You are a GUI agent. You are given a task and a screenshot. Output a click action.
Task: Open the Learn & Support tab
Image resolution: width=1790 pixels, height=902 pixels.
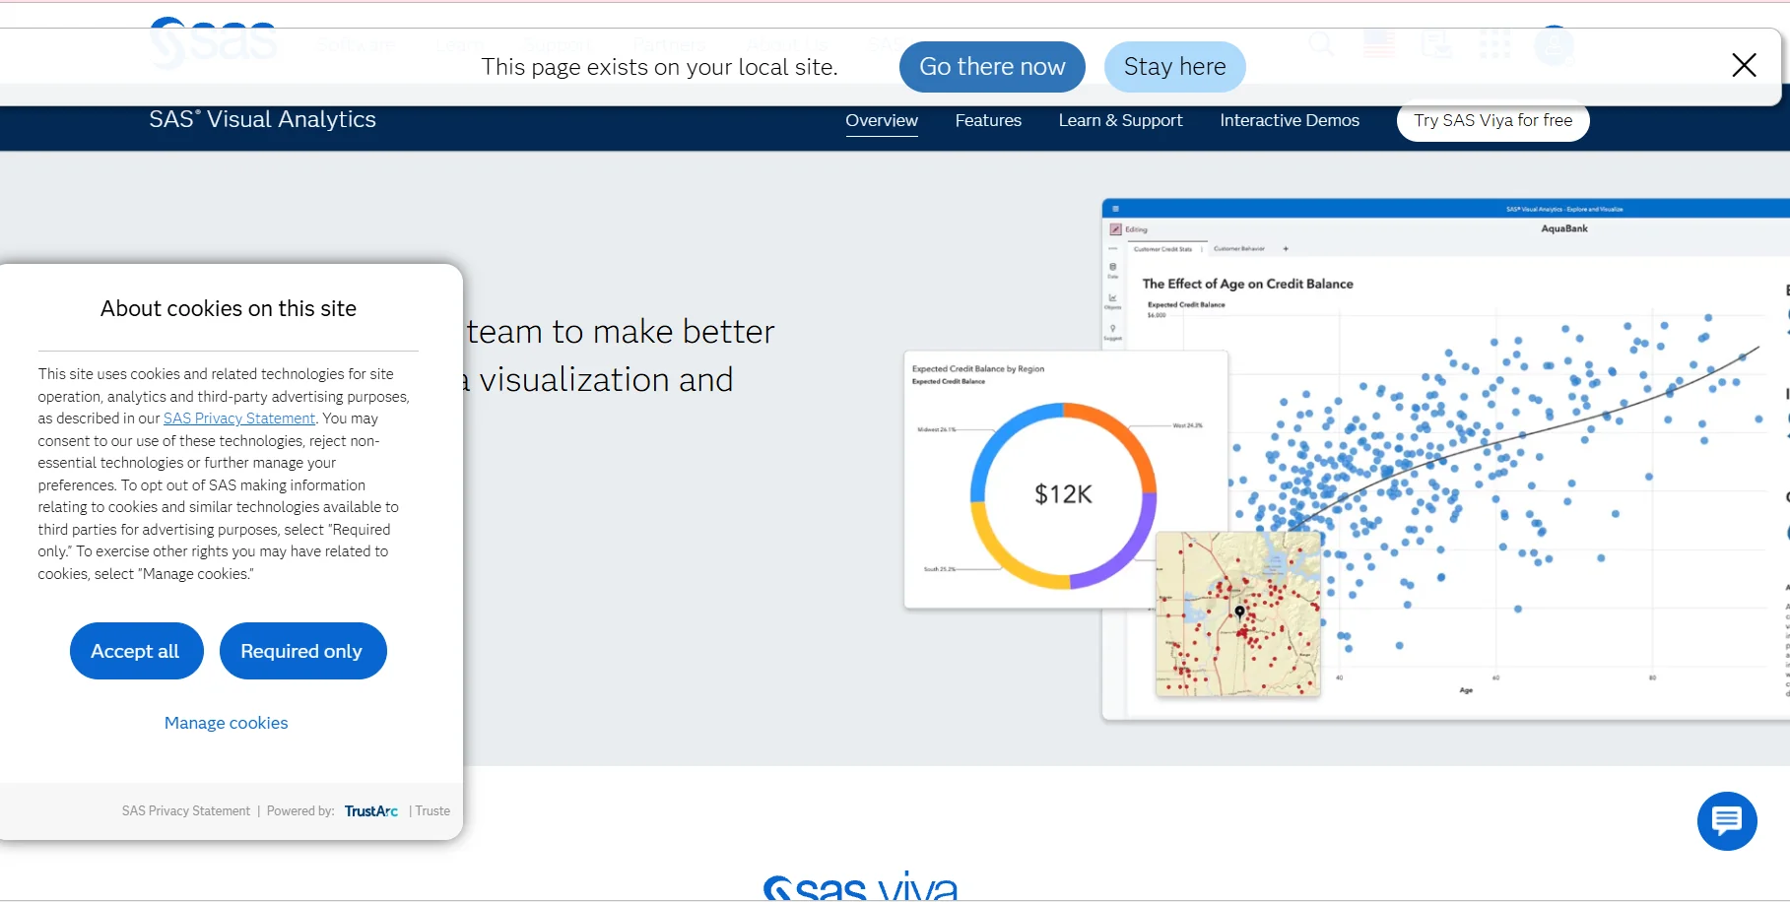coord(1120,120)
